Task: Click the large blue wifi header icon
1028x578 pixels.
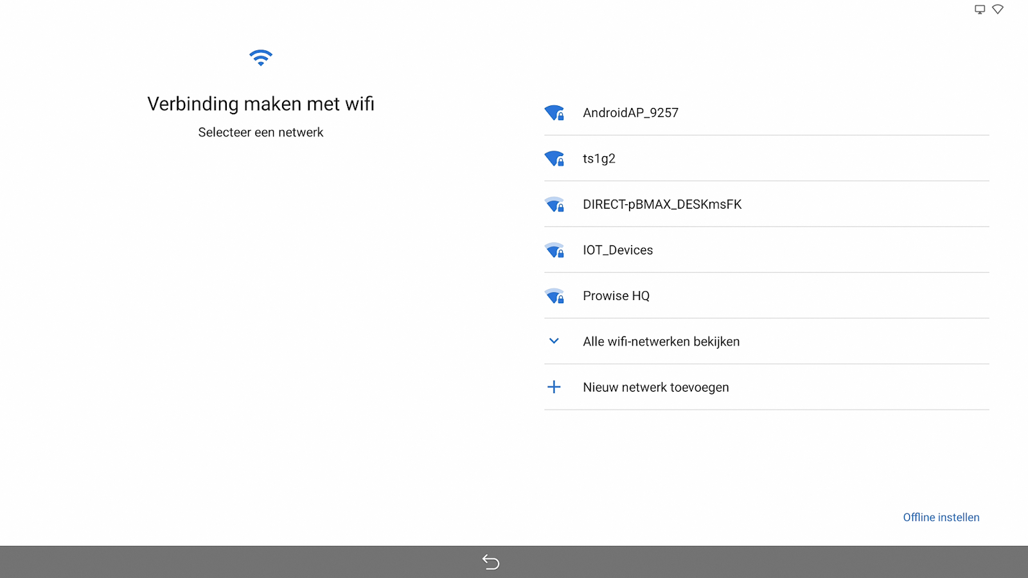Action: [x=261, y=58]
